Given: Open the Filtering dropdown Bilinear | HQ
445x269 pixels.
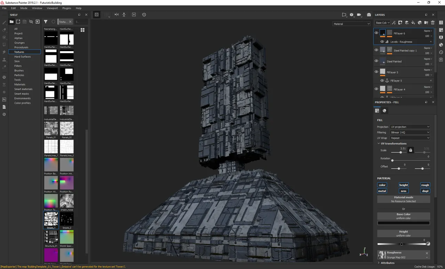Looking at the screenshot, I should tap(410, 132).
